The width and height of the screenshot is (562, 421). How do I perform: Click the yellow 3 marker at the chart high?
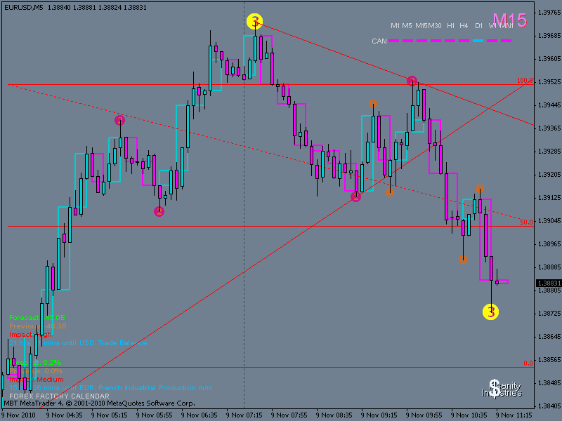coord(255,22)
